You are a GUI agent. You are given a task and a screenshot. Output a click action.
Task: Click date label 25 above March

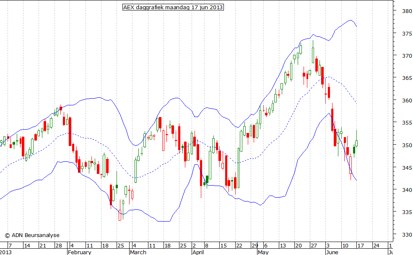coord(121,246)
